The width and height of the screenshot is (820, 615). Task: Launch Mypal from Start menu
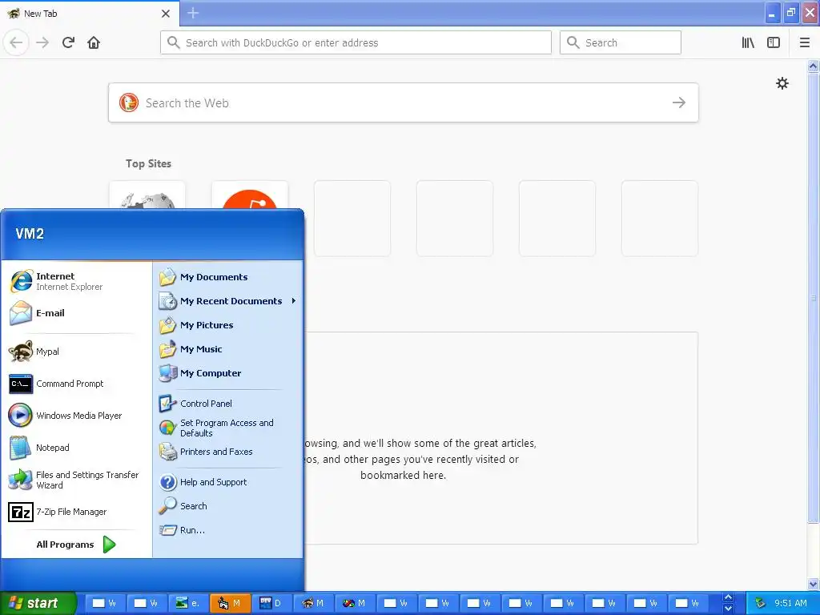pos(76,352)
